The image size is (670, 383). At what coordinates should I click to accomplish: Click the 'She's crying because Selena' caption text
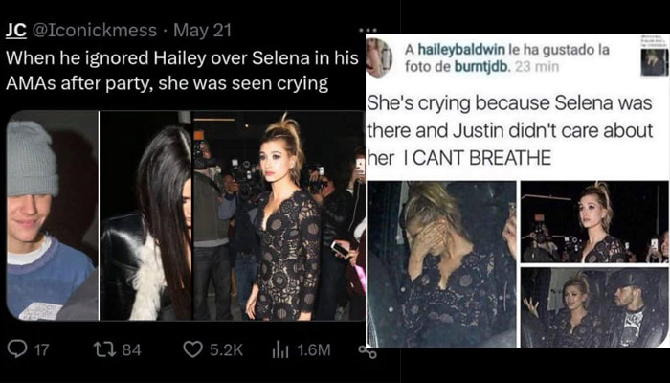coord(510,131)
